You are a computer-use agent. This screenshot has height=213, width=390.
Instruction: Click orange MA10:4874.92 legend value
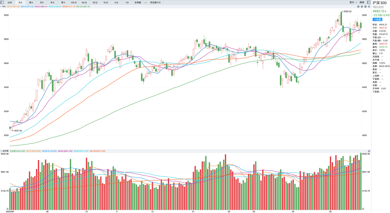pyautogui.click(x=13, y=6)
